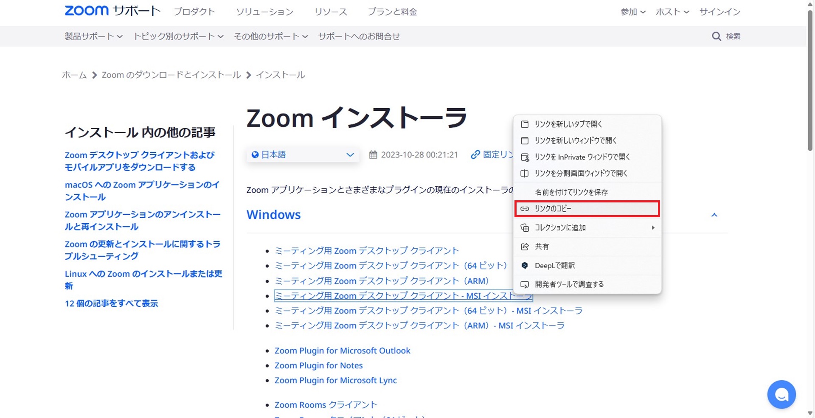Choose 開発者ツールで調査する
Screen dimensions: 815x418
point(587,284)
